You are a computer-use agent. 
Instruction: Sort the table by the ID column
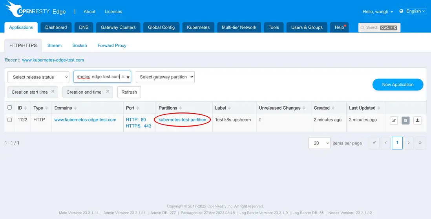[26, 108]
